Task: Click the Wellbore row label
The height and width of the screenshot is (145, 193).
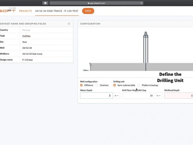Action: [x=4, y=54]
